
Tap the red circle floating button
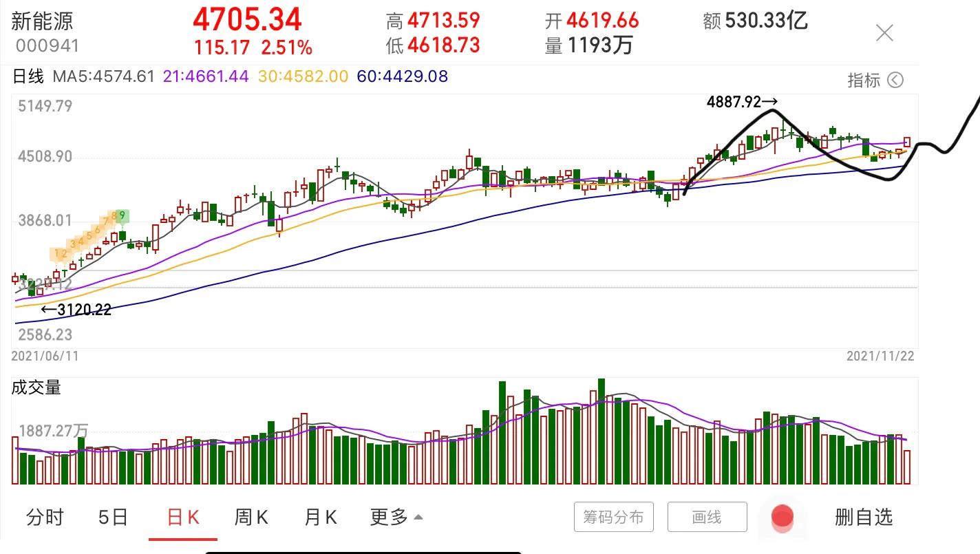[782, 517]
